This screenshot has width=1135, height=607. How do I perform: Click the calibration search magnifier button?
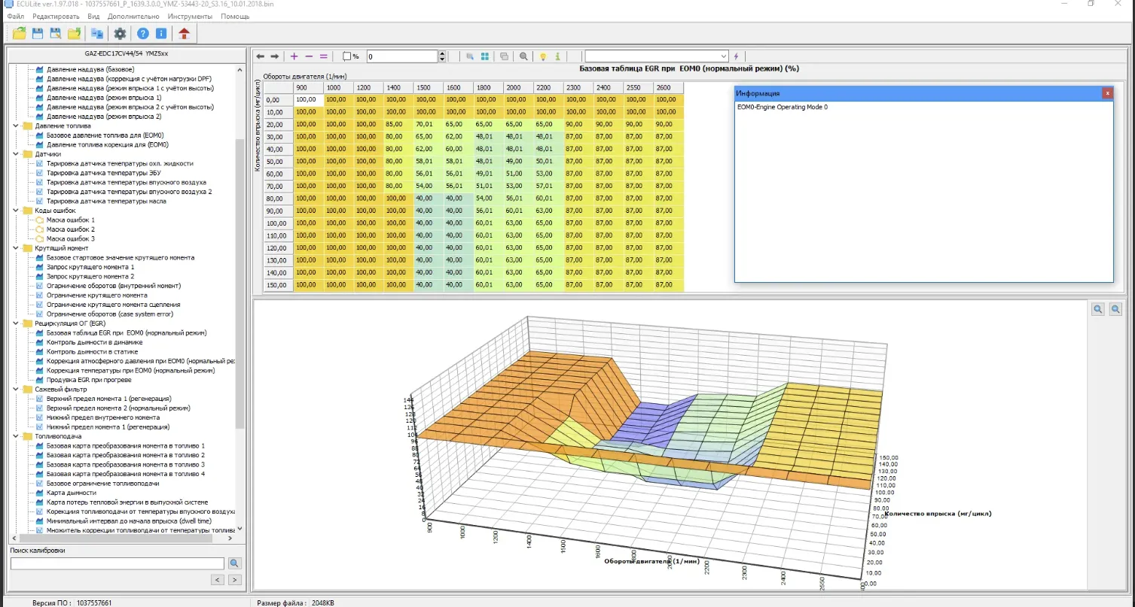pyautogui.click(x=234, y=563)
